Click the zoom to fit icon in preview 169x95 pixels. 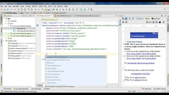click(x=157, y=22)
